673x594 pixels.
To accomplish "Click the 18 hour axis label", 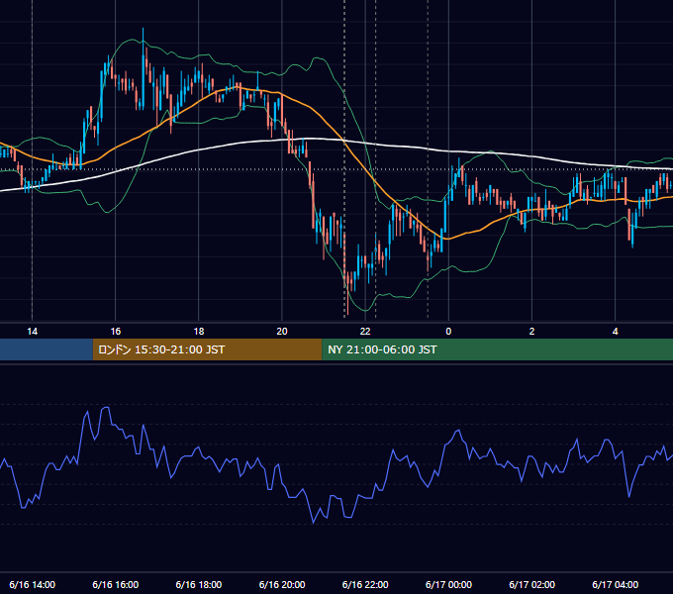I will tap(199, 332).
